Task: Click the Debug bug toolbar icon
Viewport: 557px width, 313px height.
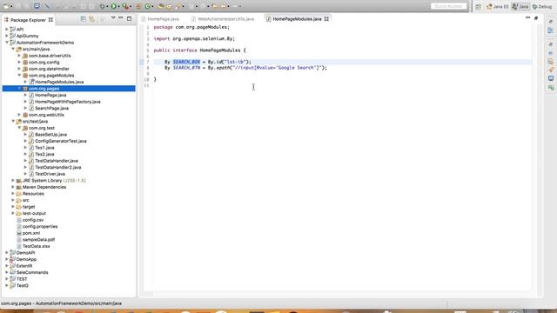Action: pos(103,6)
